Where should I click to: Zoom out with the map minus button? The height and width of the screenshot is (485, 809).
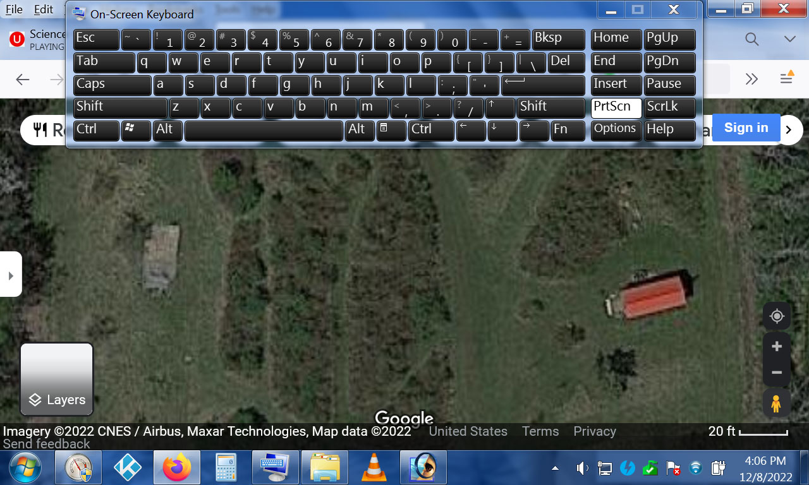pos(777,373)
